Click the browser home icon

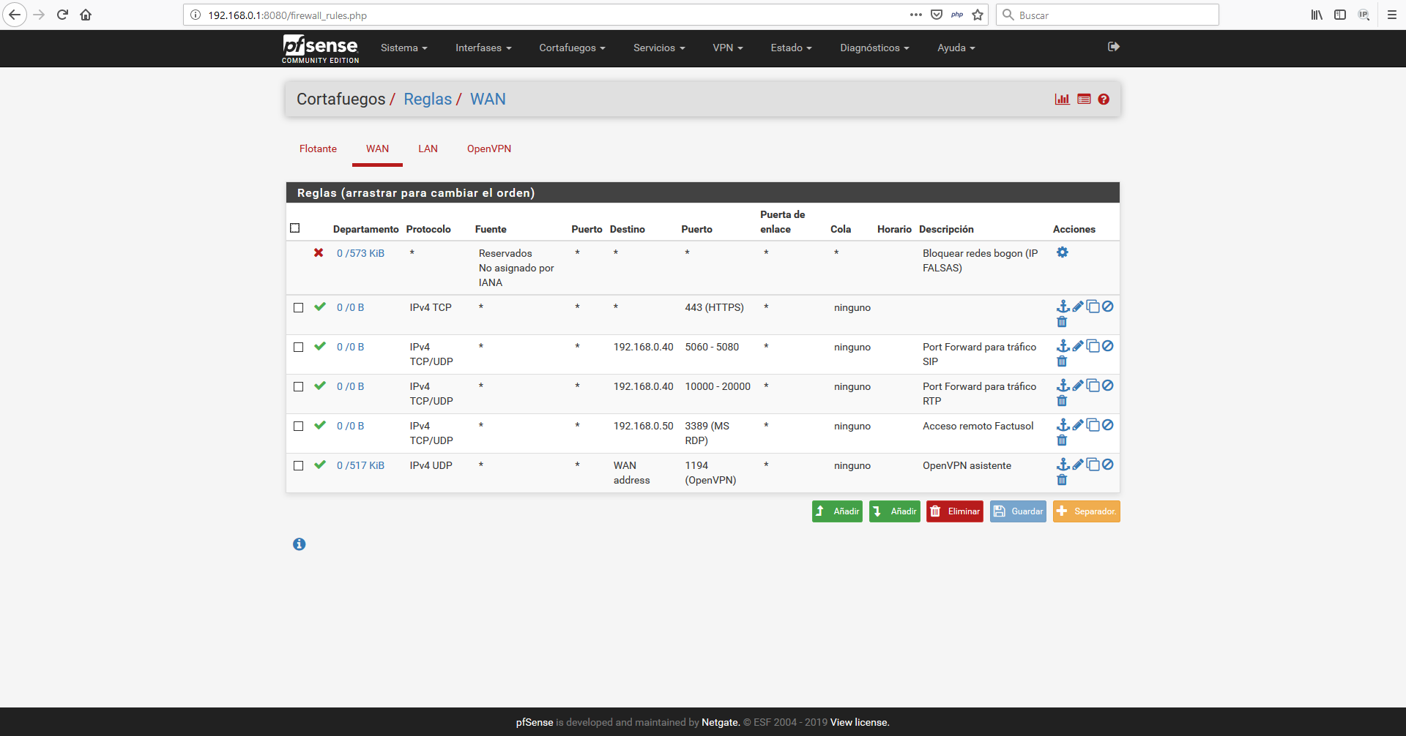click(x=86, y=15)
